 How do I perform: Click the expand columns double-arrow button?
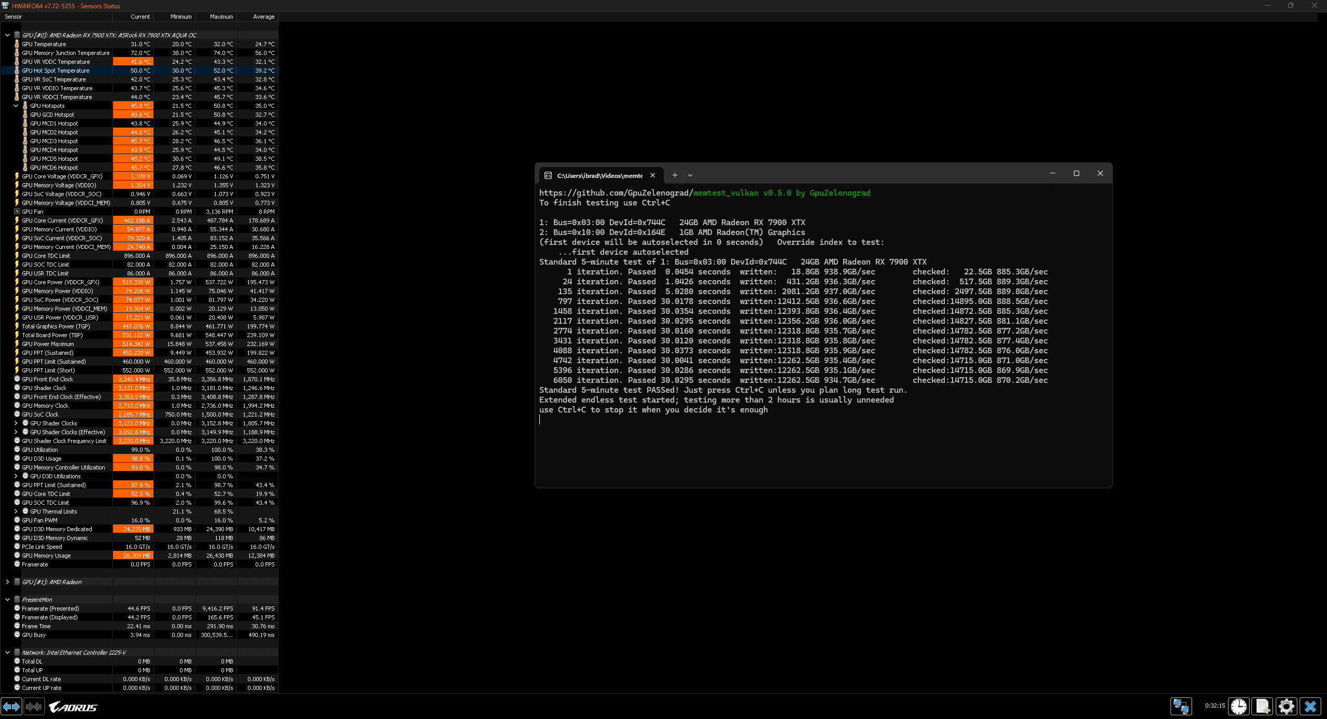(x=11, y=707)
